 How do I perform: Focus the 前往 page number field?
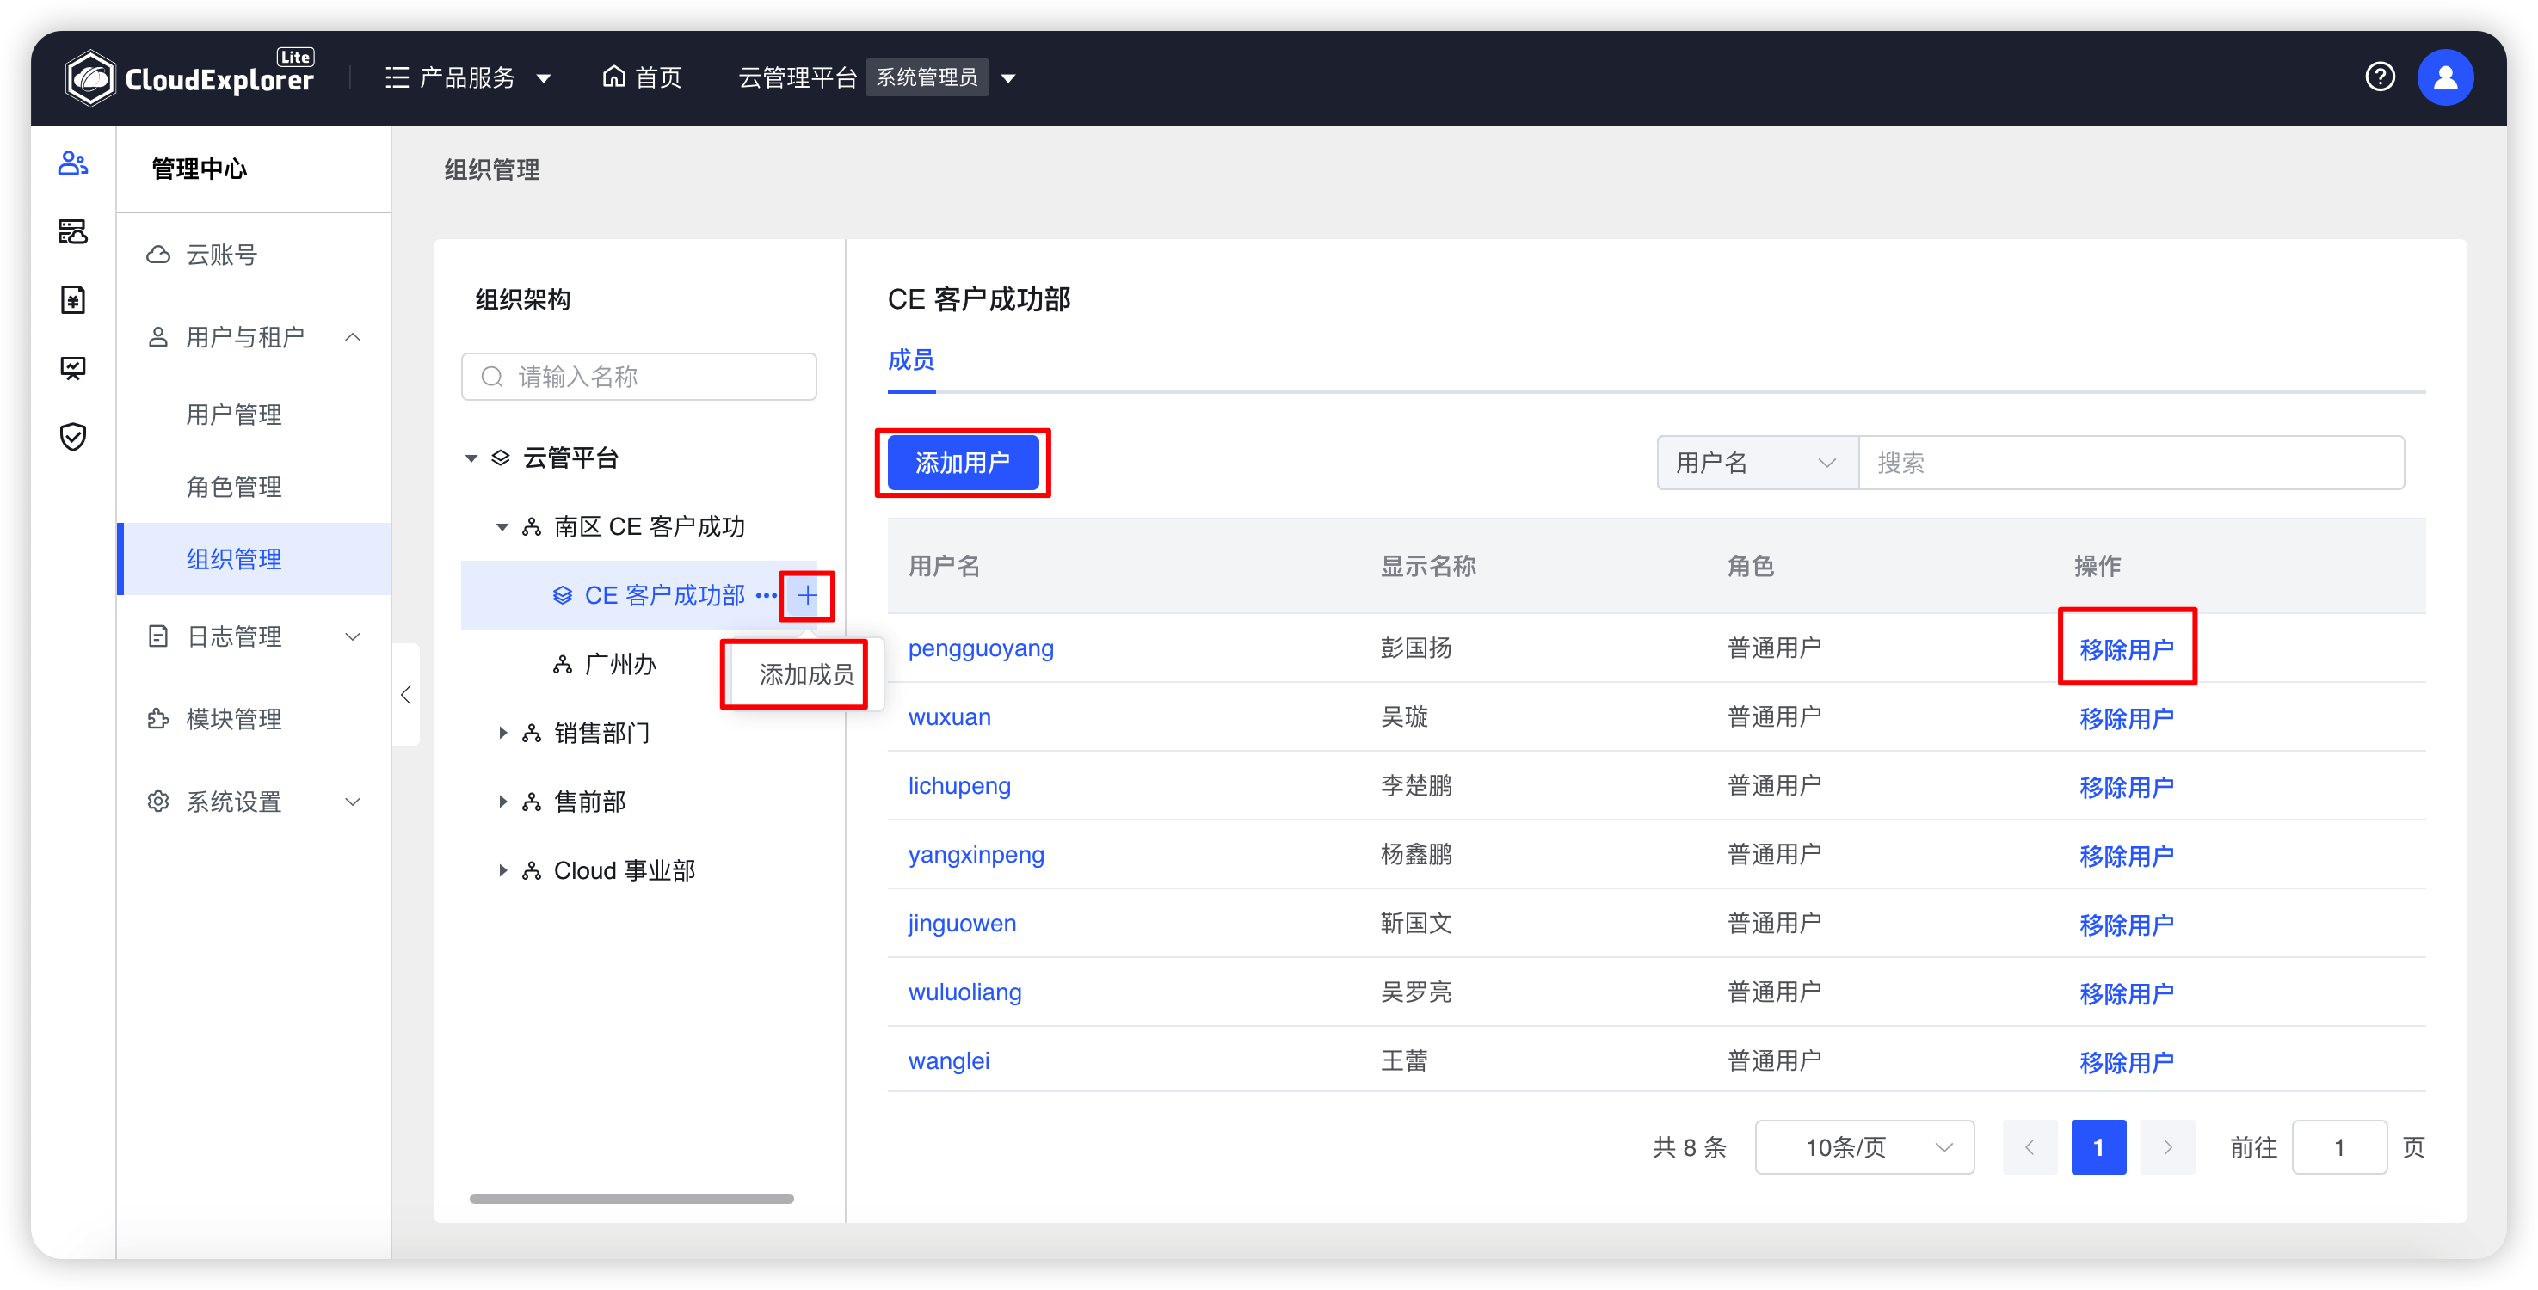[2339, 1147]
